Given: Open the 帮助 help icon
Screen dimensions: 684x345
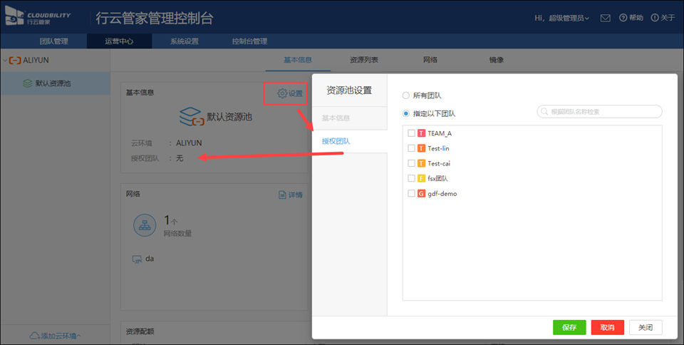Looking at the screenshot, I should coord(623,18).
